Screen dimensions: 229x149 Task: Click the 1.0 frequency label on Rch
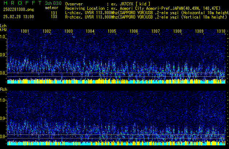tap(3, 100)
